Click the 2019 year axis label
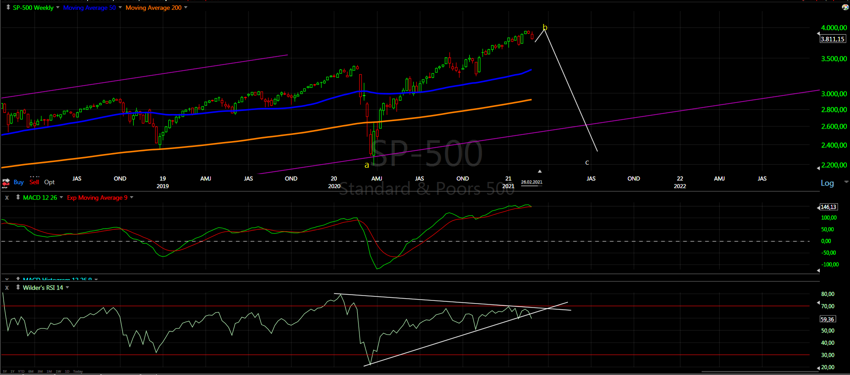Image resolution: width=850 pixels, height=375 pixels. pos(163,186)
